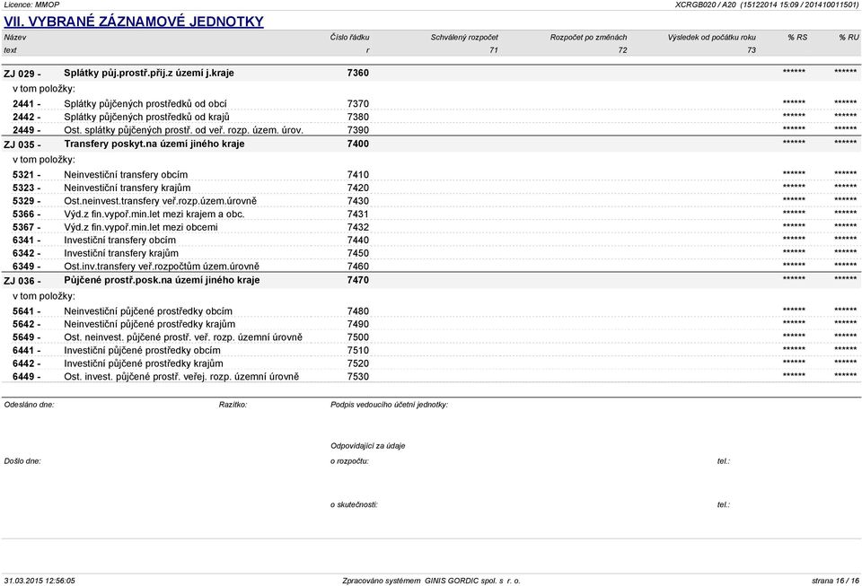This screenshot has width=862, height=586.
Task: Click the Zpracováno systémem GINIS GORDIC footer text
Action: pos(431,581)
